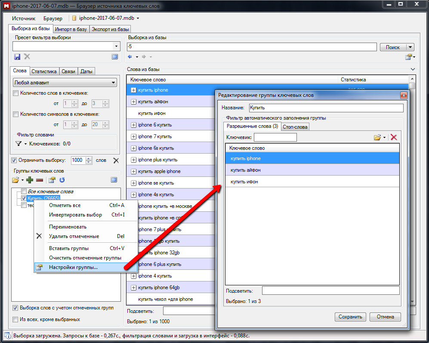This screenshot has height=343, width=429.
Task: Click the Отмена button
Action: 385,317
